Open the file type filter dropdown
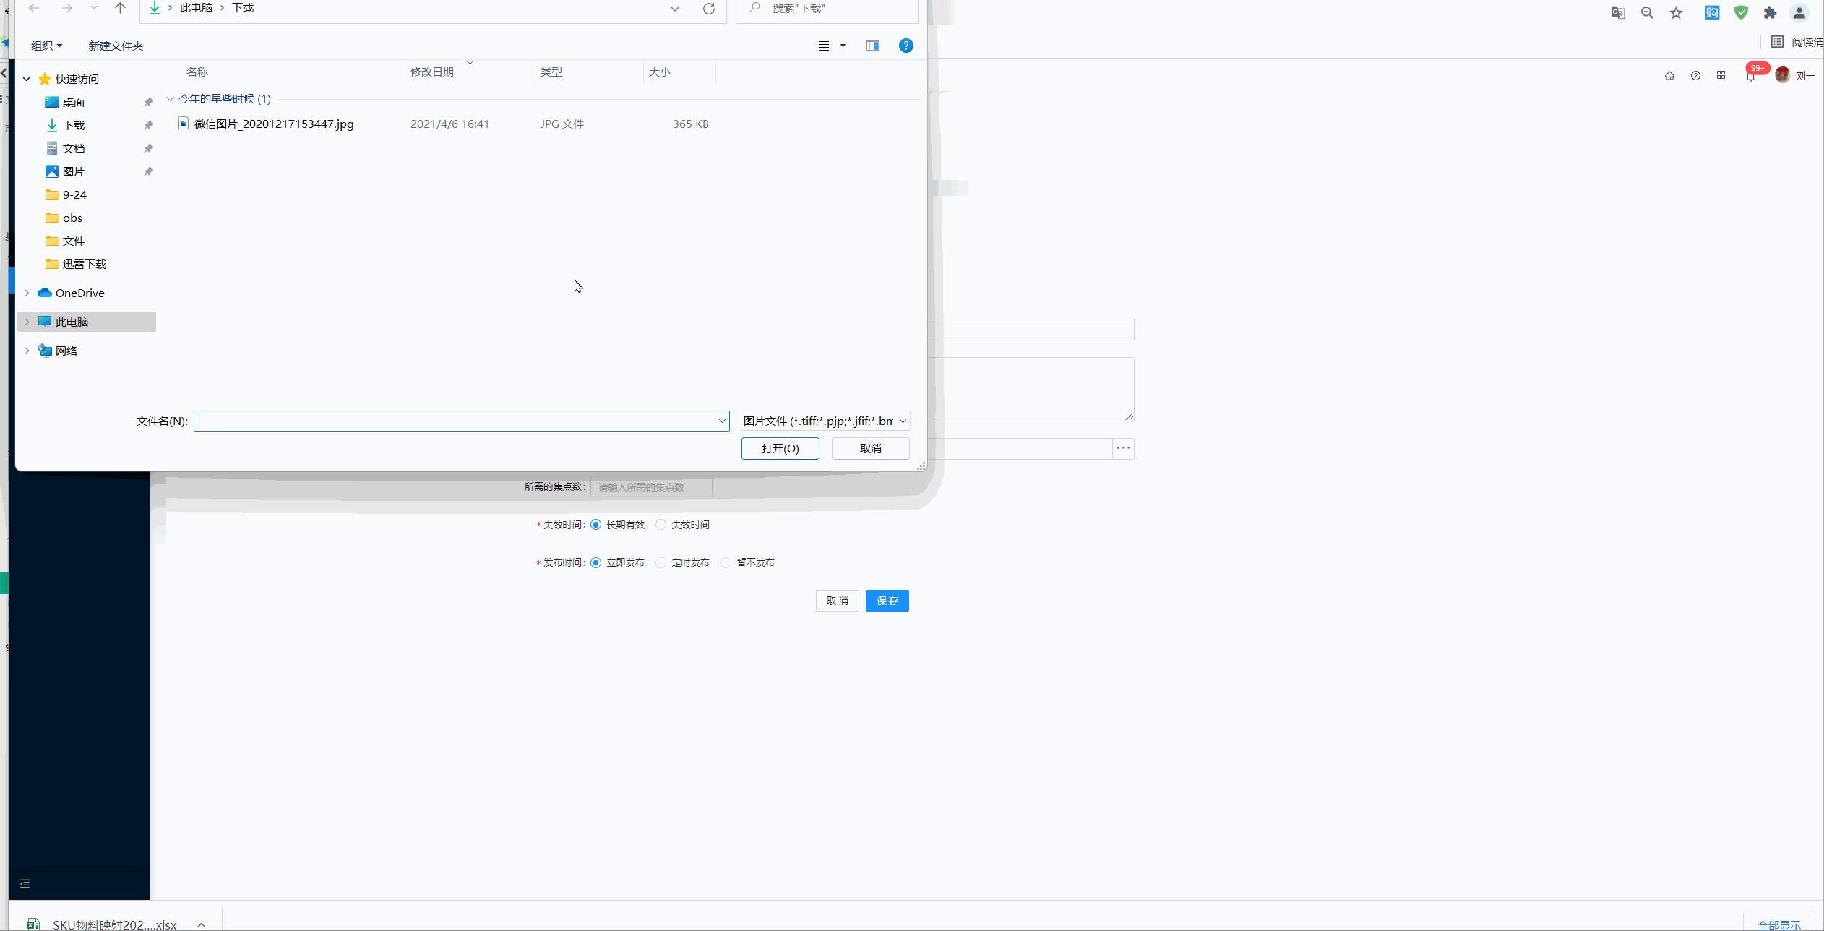This screenshot has height=931, width=1824. (x=825, y=421)
